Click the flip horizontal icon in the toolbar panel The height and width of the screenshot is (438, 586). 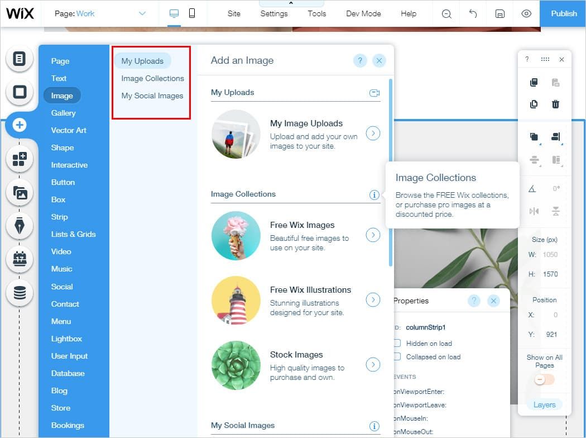[x=534, y=211]
